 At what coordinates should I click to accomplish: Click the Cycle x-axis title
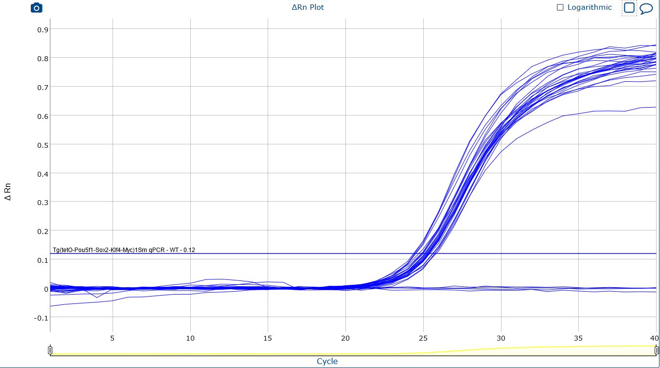(327, 361)
